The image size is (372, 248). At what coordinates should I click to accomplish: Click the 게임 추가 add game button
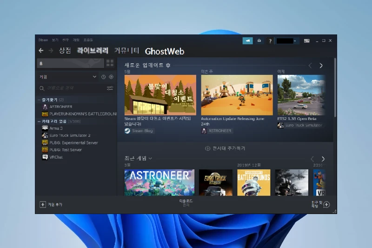(x=51, y=204)
